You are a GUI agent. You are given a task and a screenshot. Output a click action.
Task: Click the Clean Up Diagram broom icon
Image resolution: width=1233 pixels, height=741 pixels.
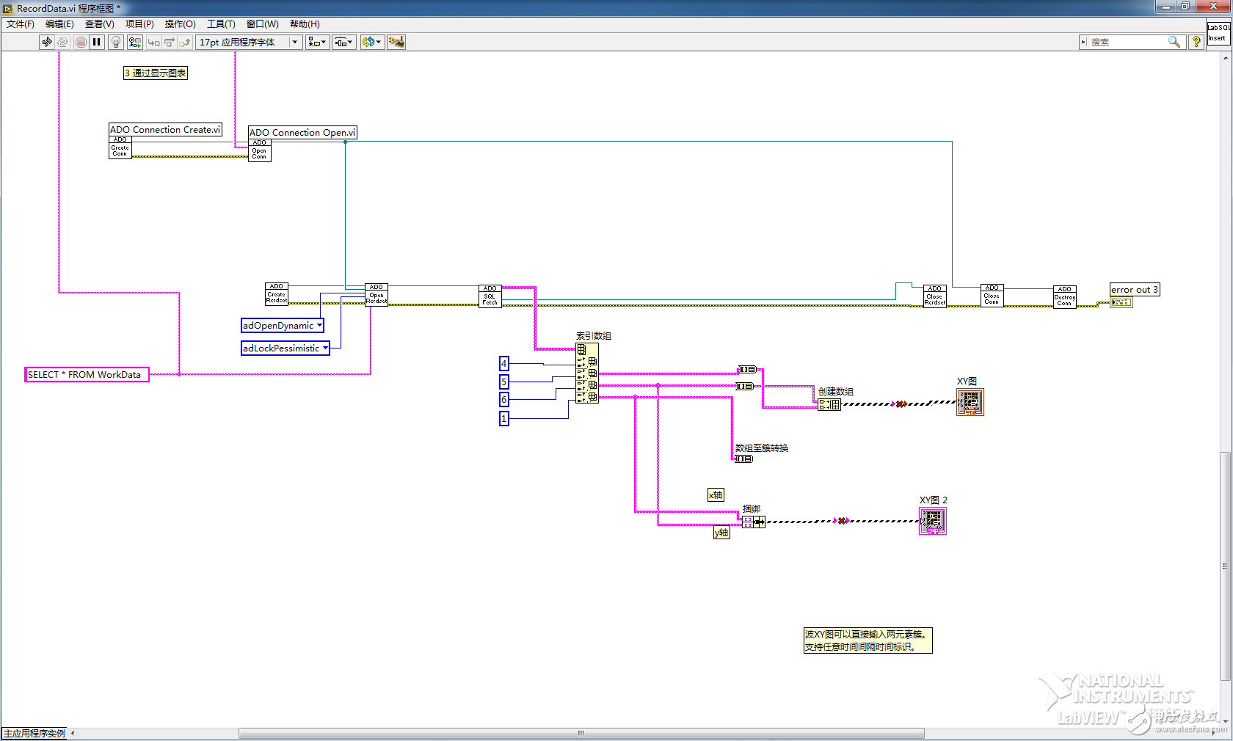point(396,42)
